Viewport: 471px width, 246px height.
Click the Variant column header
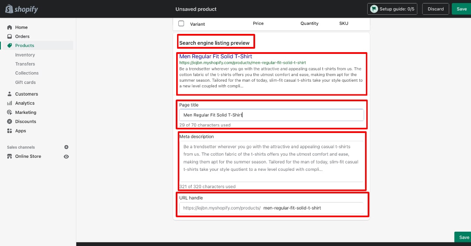coord(198,24)
